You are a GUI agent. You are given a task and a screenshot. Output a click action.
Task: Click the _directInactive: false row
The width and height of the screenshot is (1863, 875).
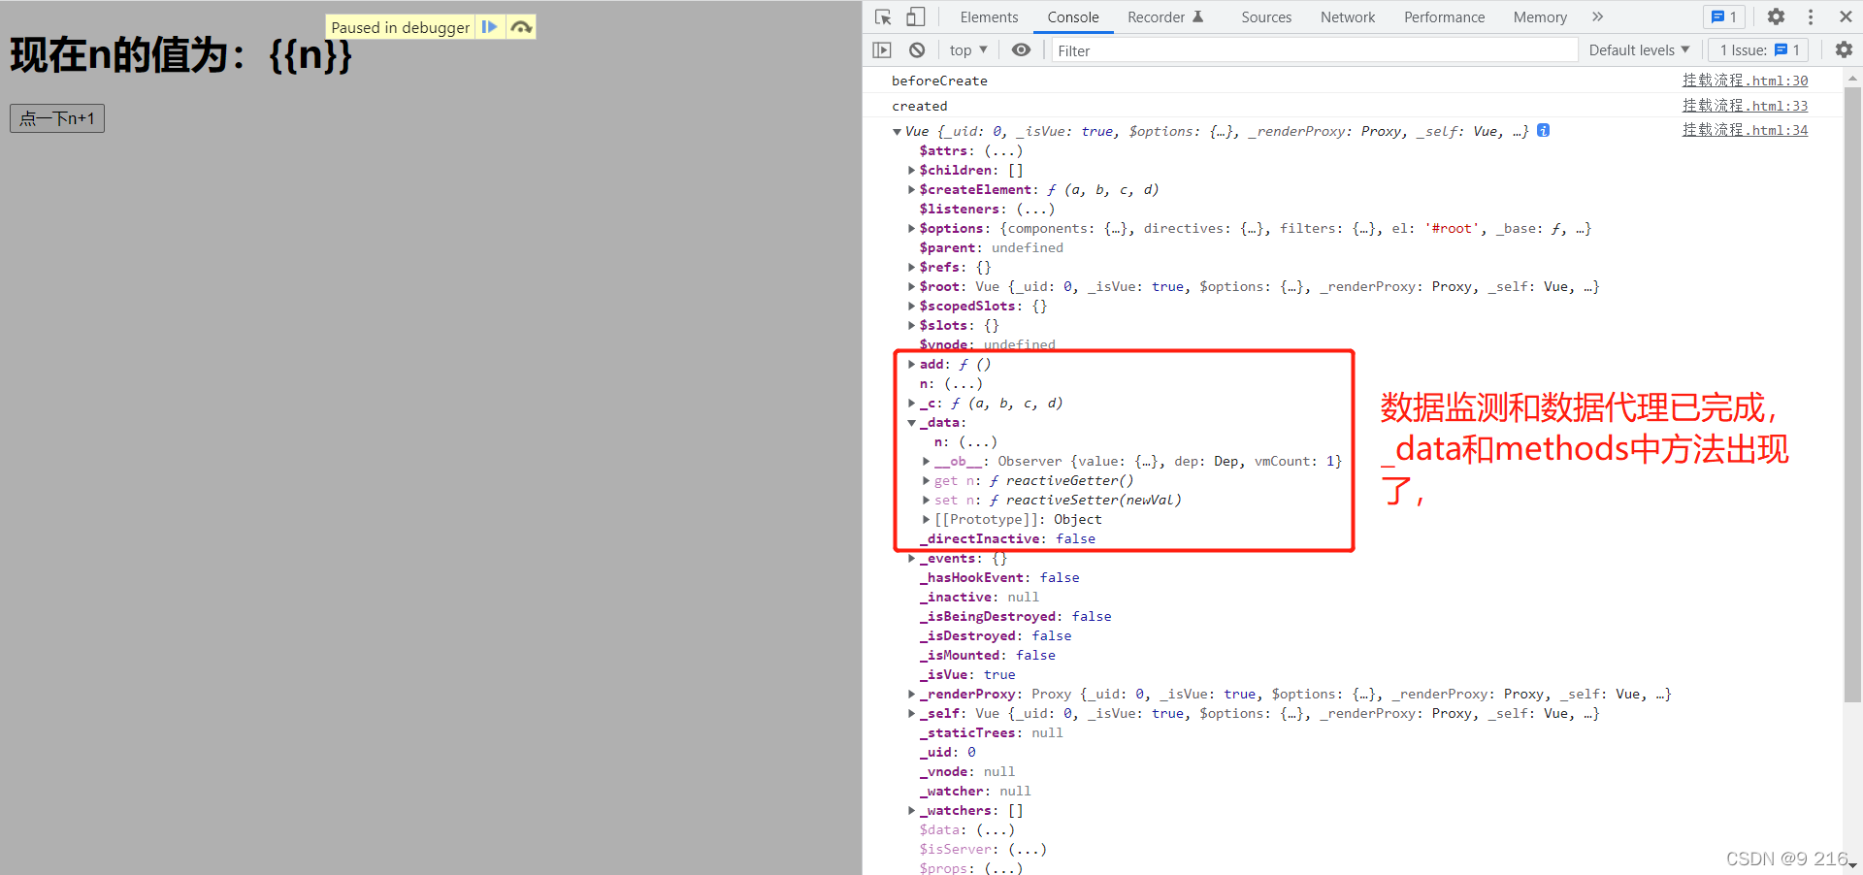(x=1007, y=539)
